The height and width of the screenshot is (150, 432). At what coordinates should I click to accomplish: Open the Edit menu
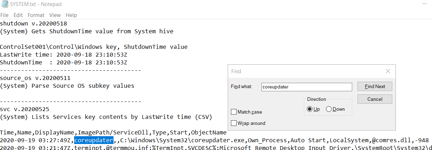18,15
